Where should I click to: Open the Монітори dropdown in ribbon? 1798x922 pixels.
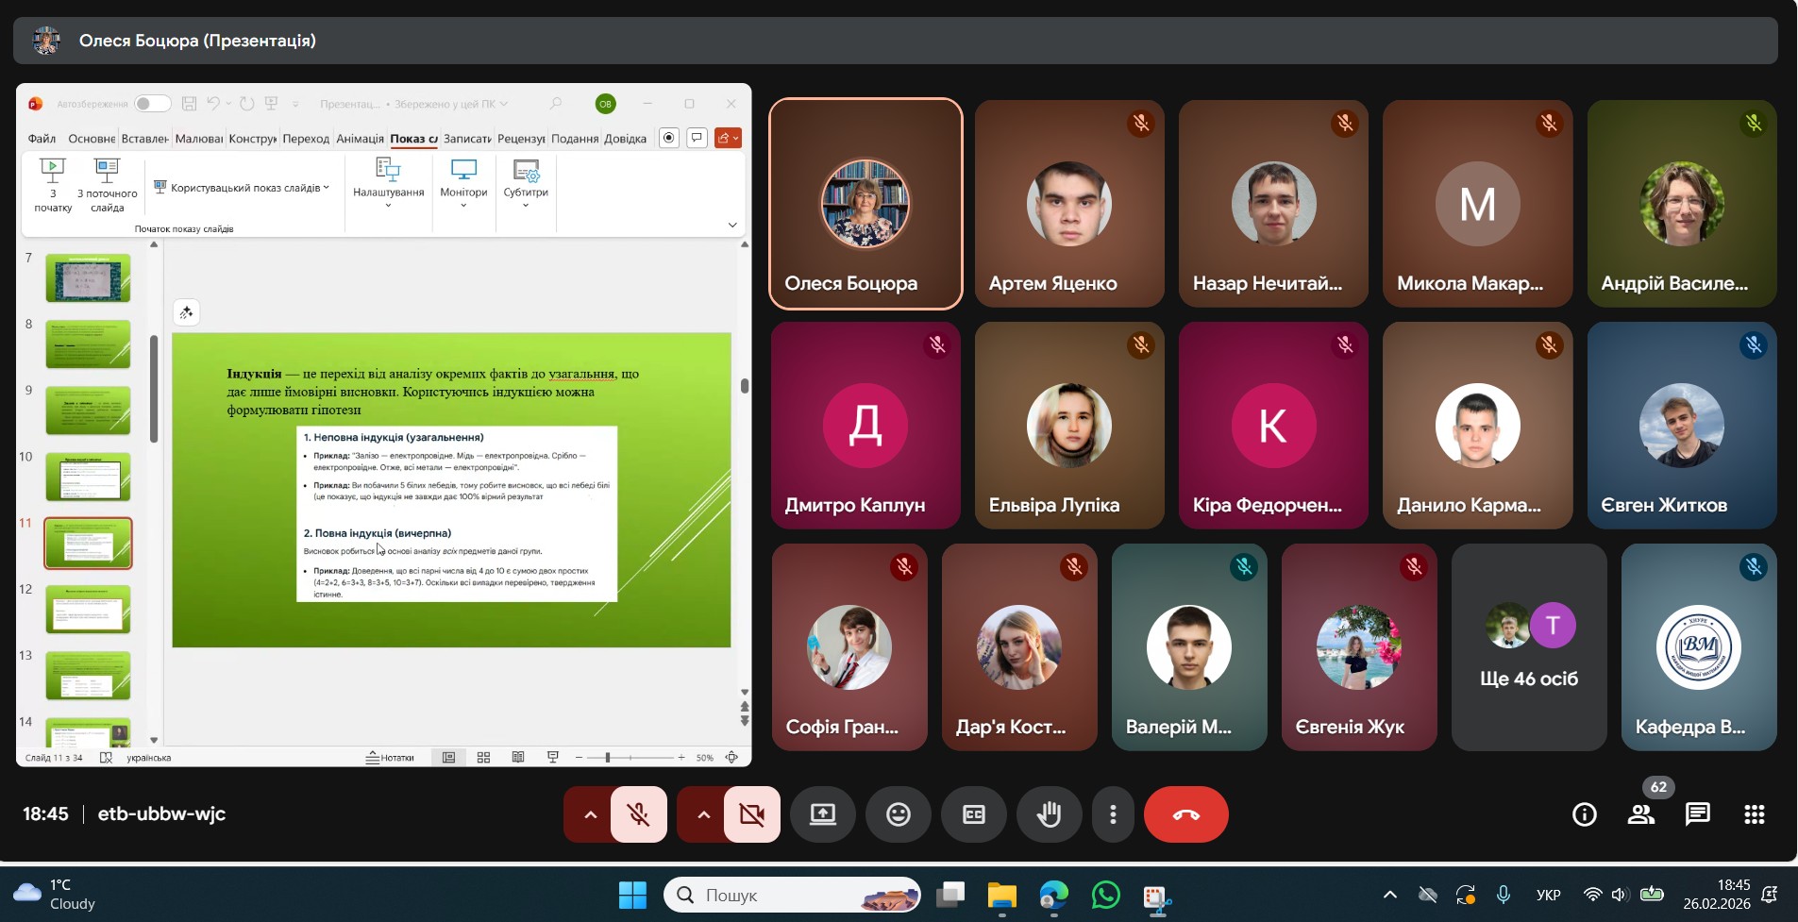(463, 183)
